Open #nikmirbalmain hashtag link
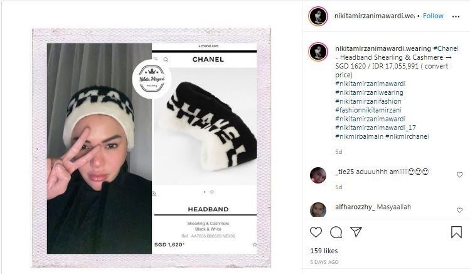Image resolution: width=470 pixels, height=274 pixels. [x=359, y=136]
